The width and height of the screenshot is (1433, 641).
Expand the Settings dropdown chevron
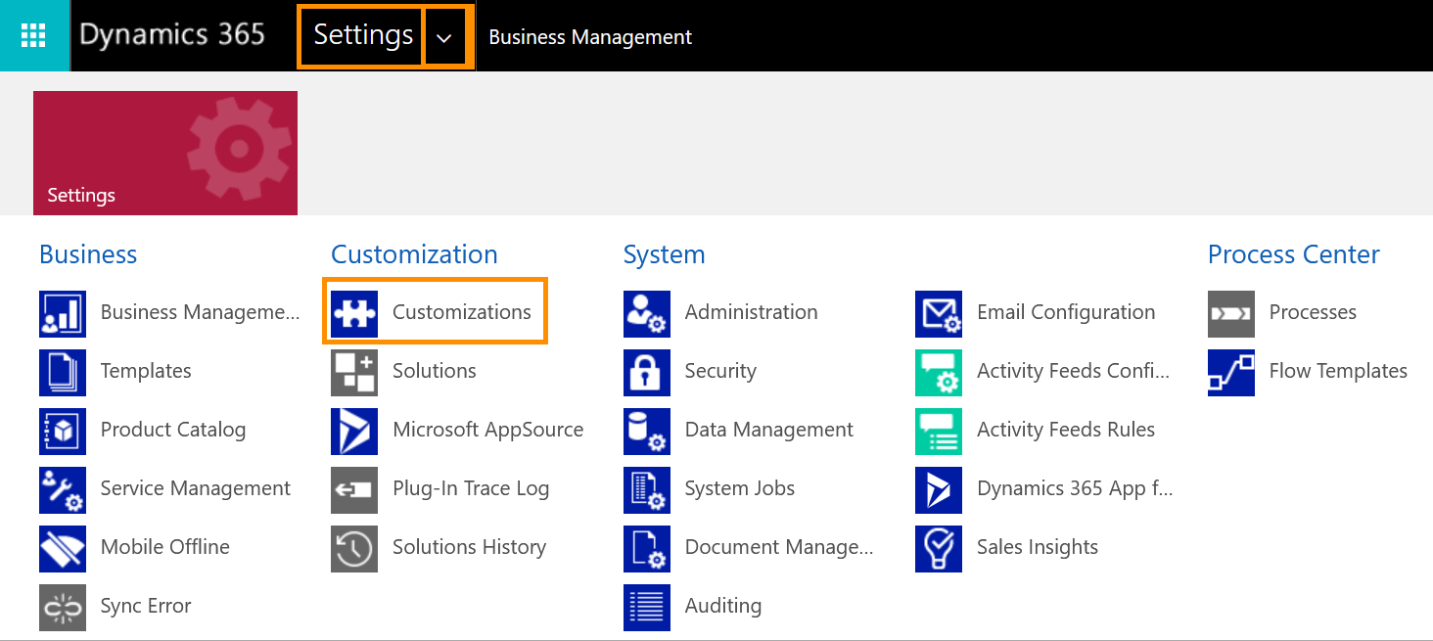445,36
